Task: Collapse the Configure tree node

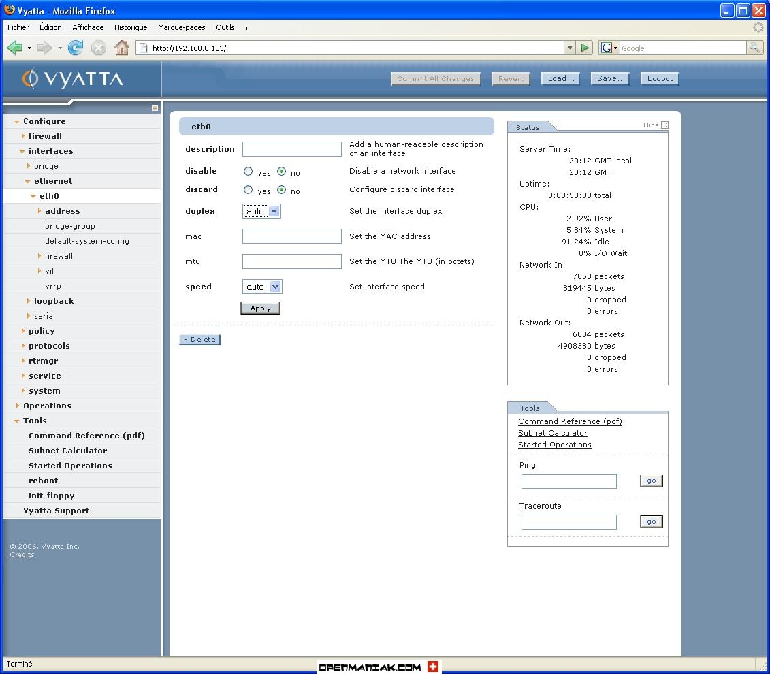Action: pos(17,121)
